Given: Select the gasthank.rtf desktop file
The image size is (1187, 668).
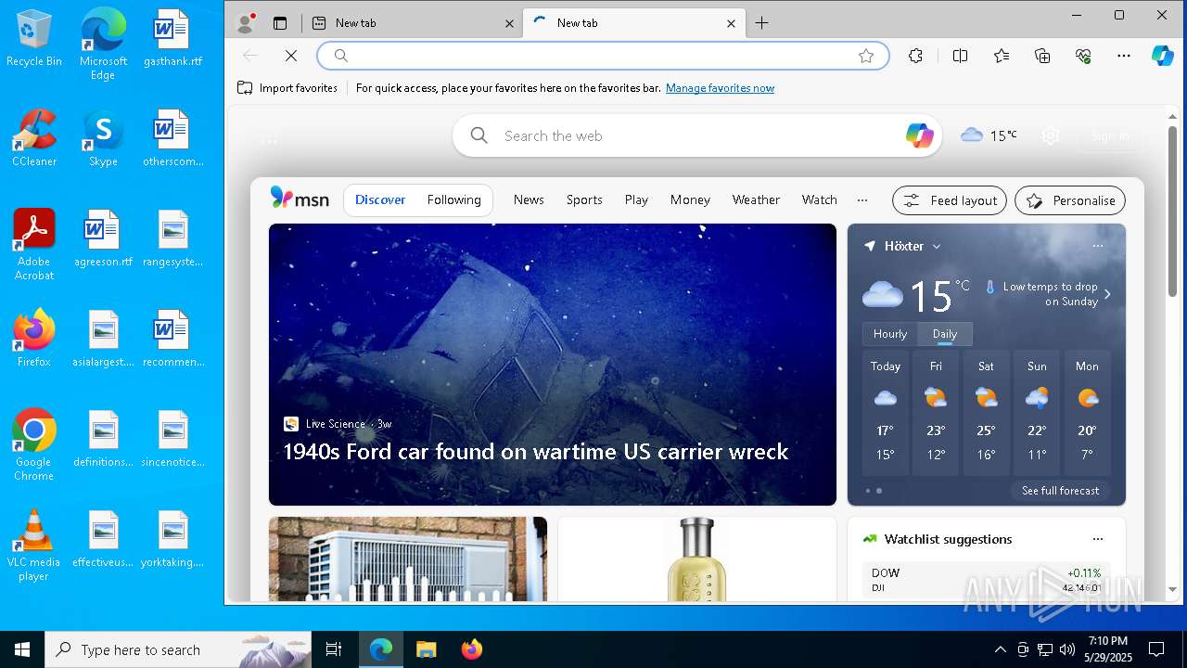Looking at the screenshot, I should (172, 38).
